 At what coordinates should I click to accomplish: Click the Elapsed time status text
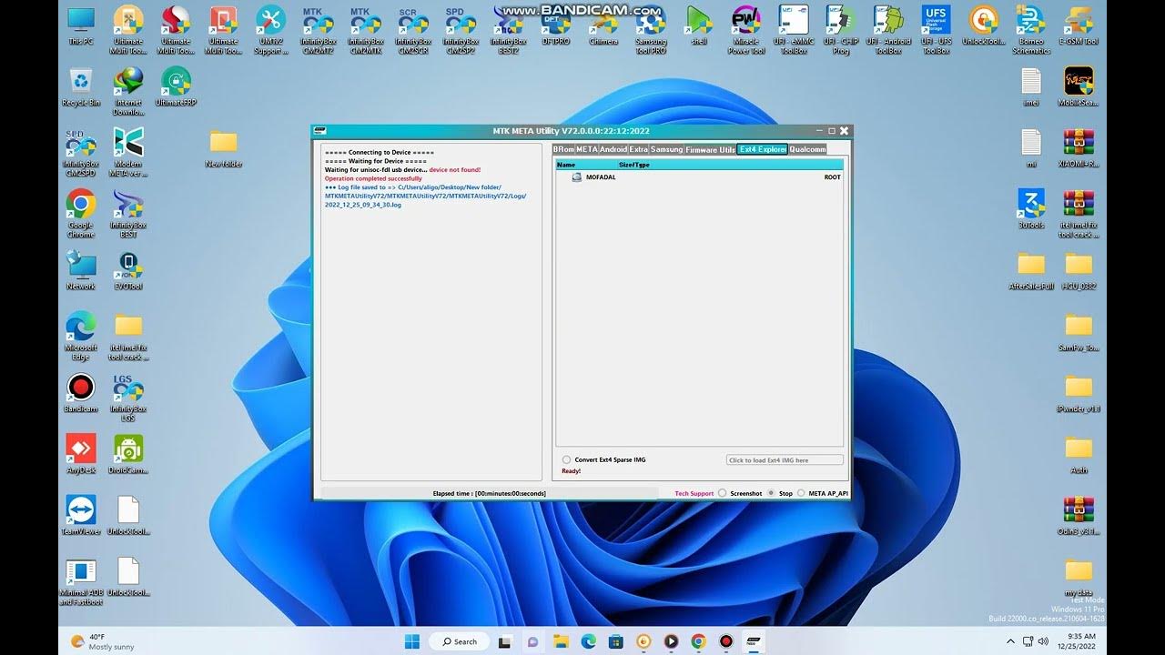click(x=490, y=493)
